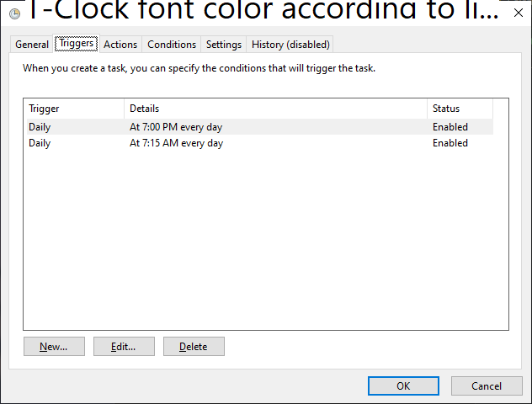
Task: Go to the Conditions tab
Action: click(172, 45)
